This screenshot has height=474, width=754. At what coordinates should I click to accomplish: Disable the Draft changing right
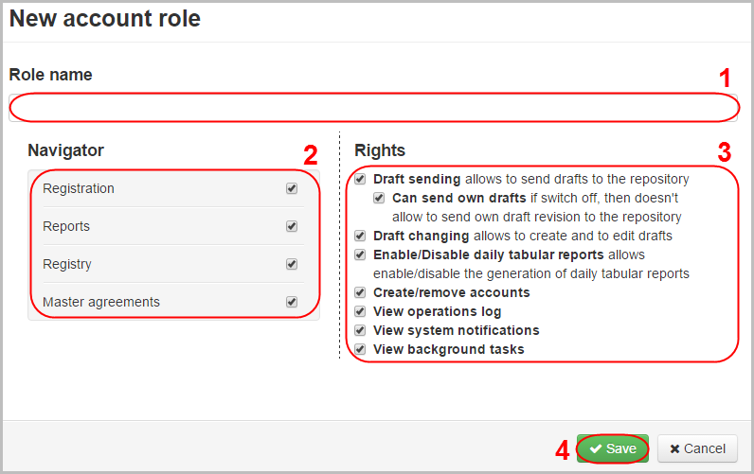click(x=360, y=236)
